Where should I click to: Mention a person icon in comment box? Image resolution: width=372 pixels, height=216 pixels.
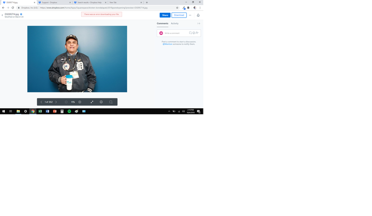[197, 33]
